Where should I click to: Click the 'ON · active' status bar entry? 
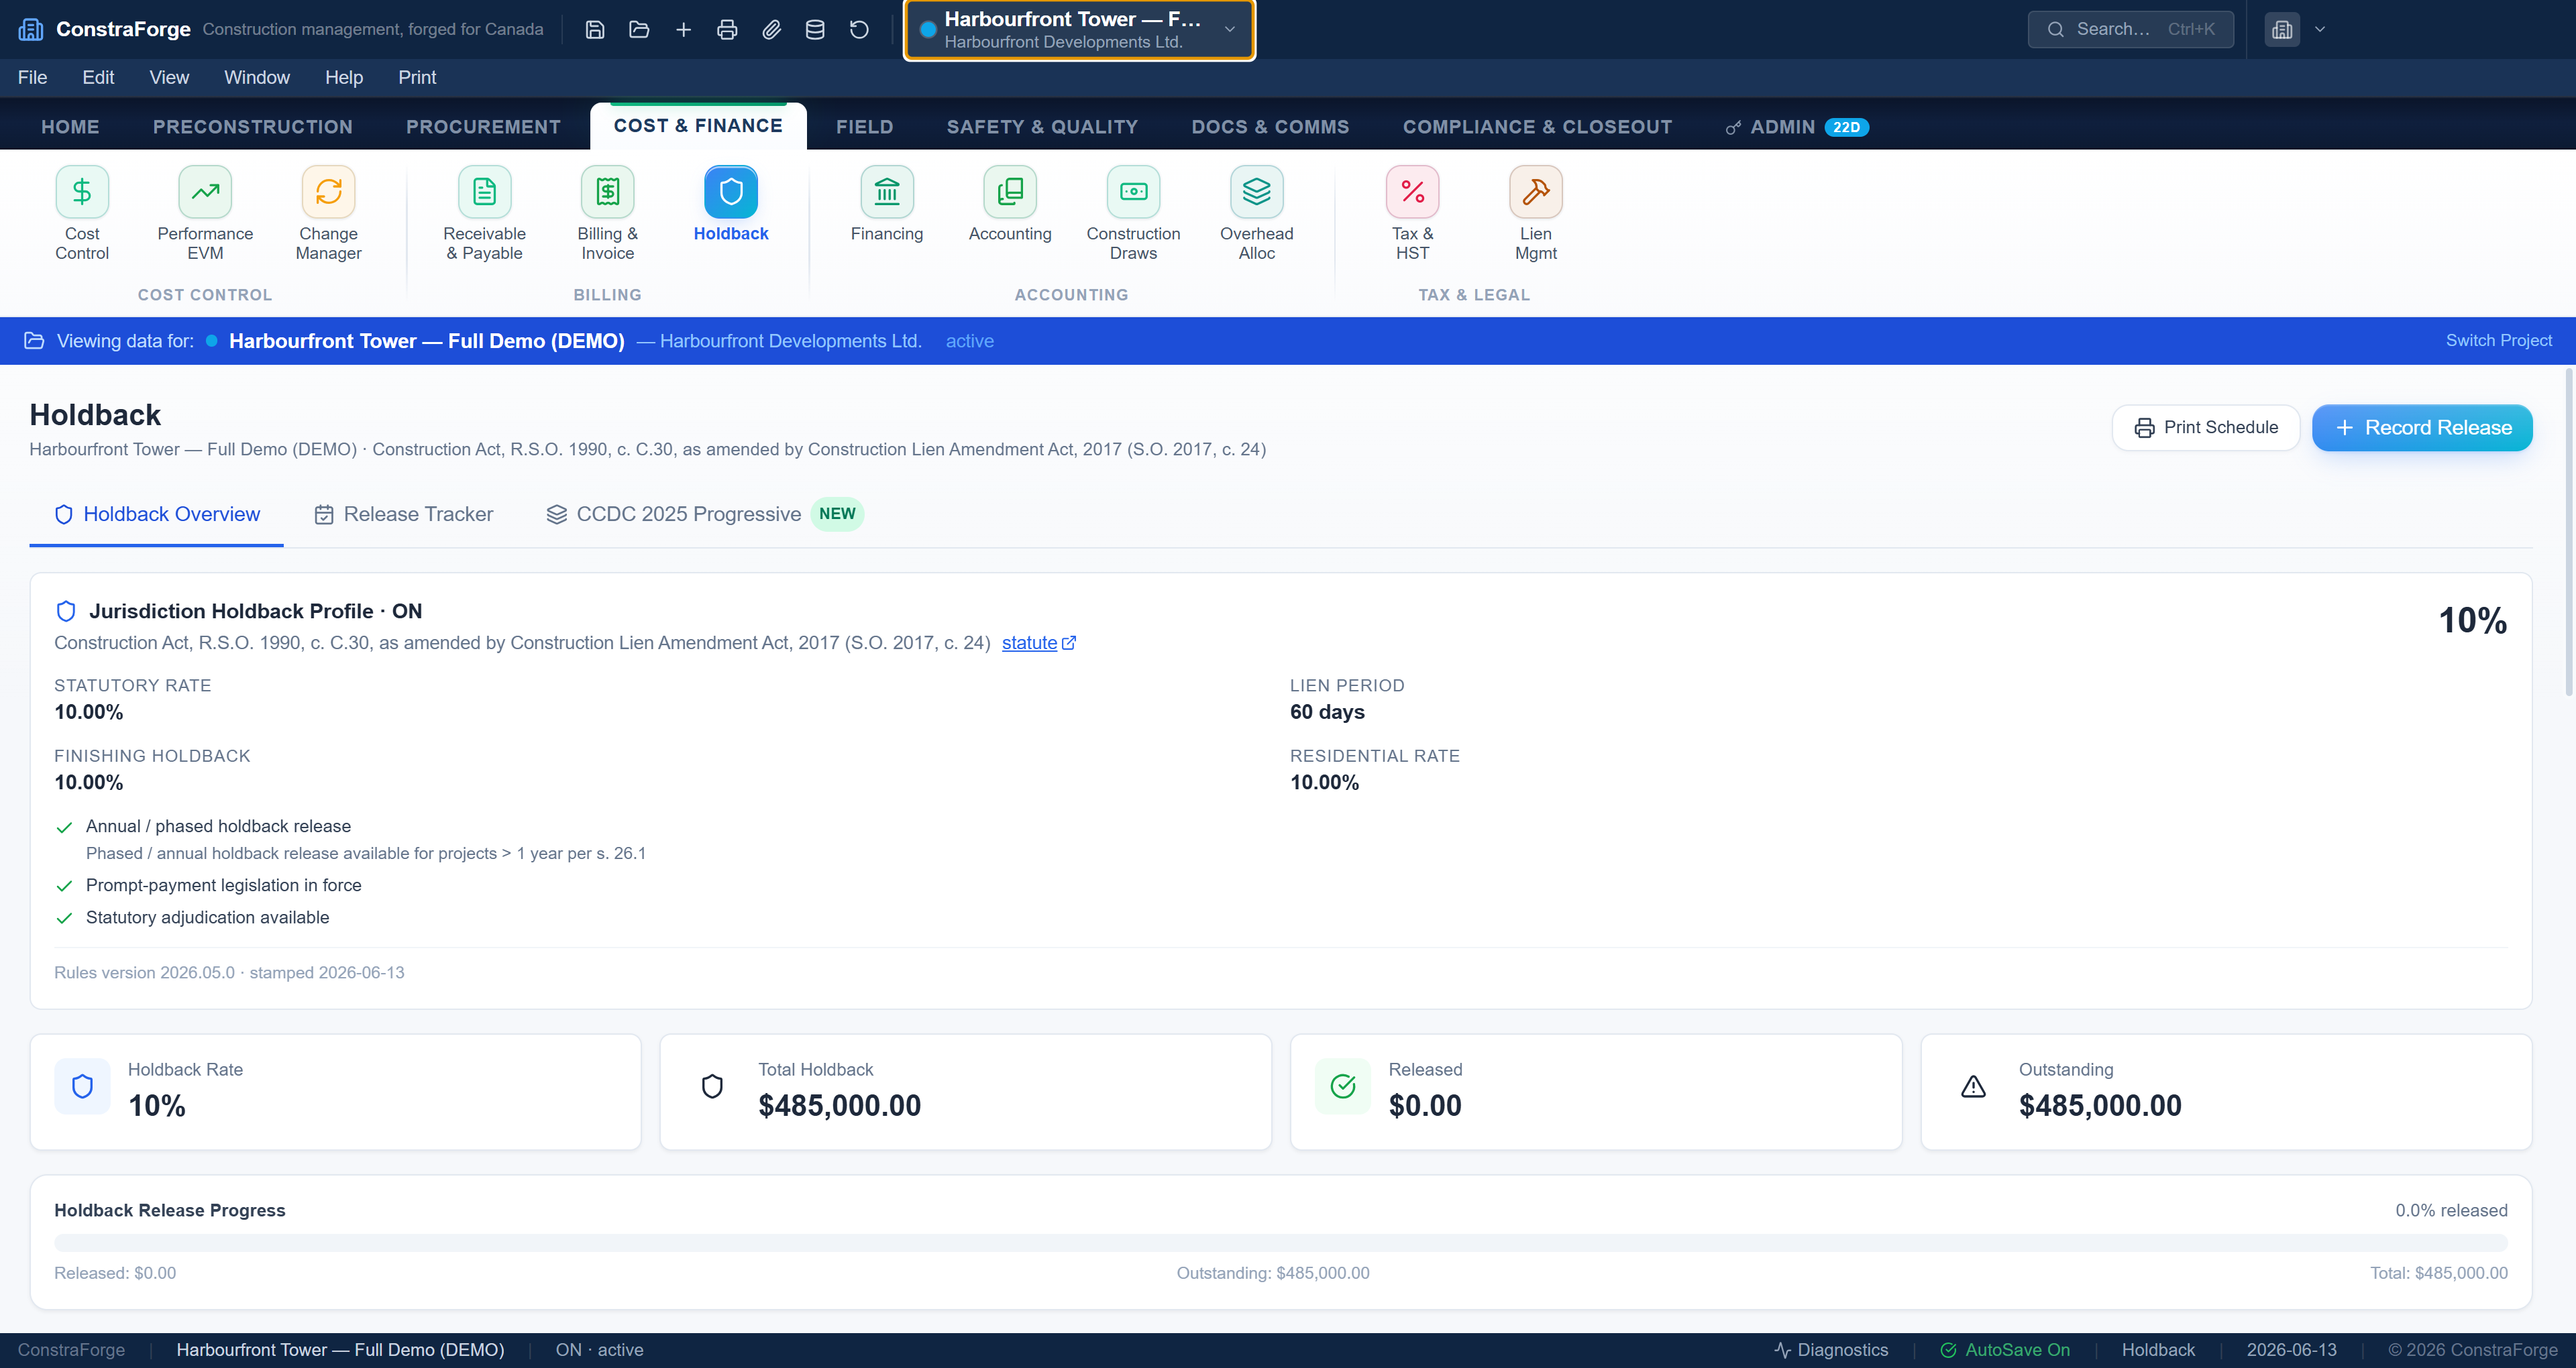point(599,1350)
